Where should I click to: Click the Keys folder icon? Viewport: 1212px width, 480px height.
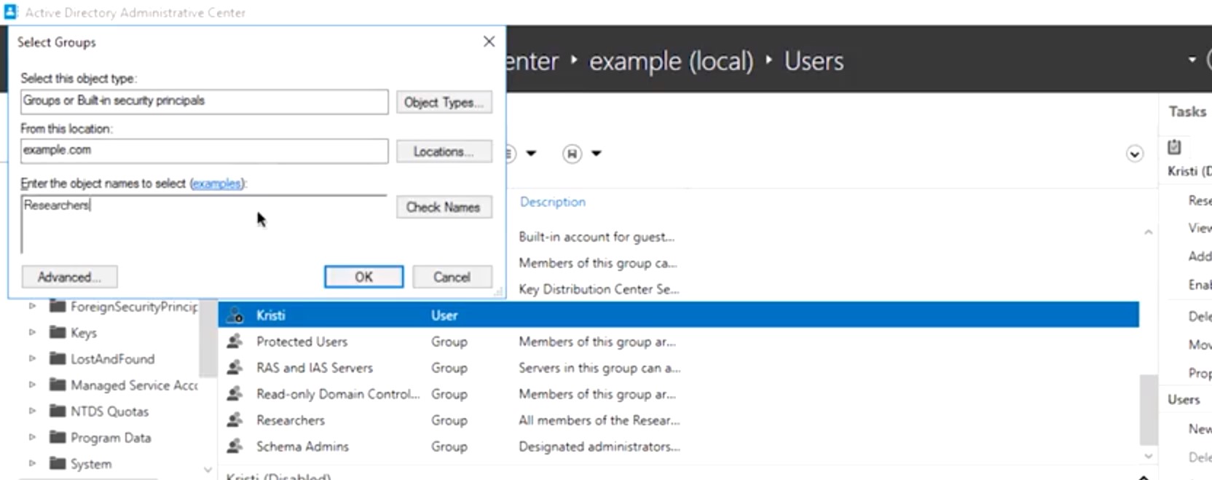[58, 332]
